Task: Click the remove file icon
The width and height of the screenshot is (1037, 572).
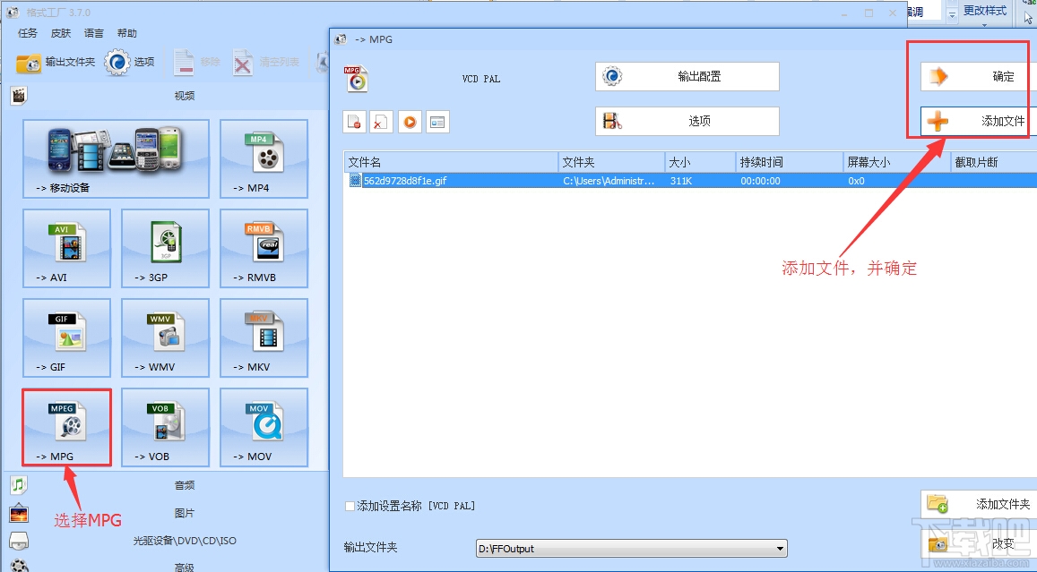Action: tap(354, 121)
